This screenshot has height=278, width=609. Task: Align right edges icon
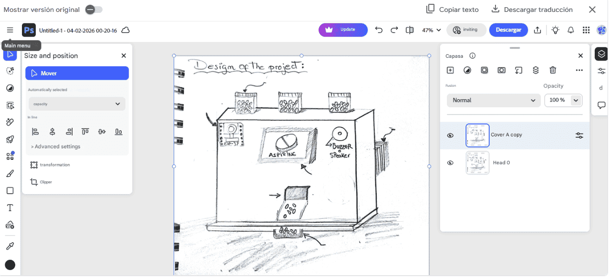pyautogui.click(x=69, y=132)
